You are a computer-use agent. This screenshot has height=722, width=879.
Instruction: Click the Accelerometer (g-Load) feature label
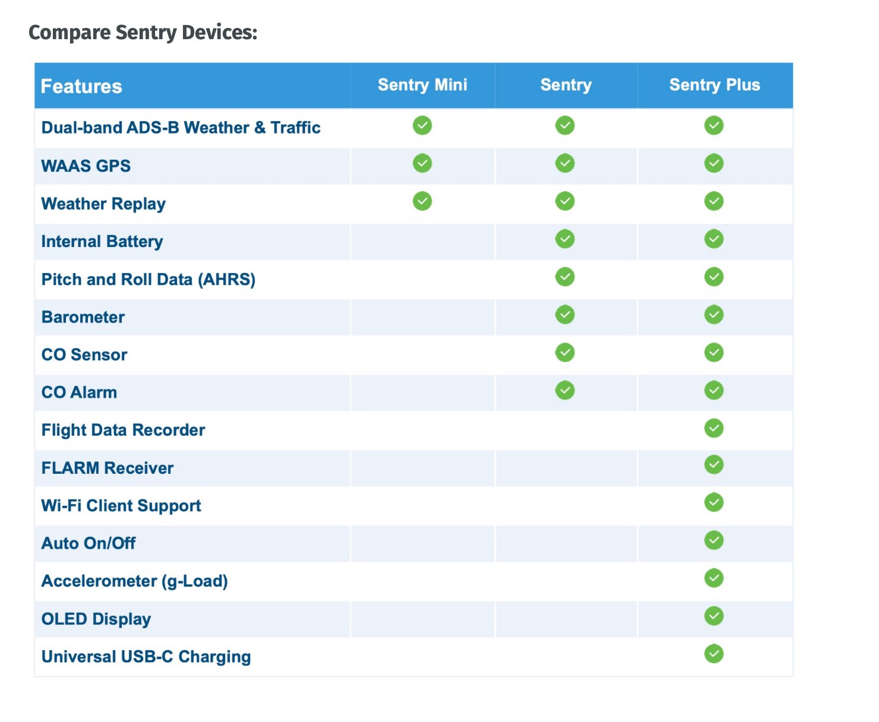click(x=135, y=581)
